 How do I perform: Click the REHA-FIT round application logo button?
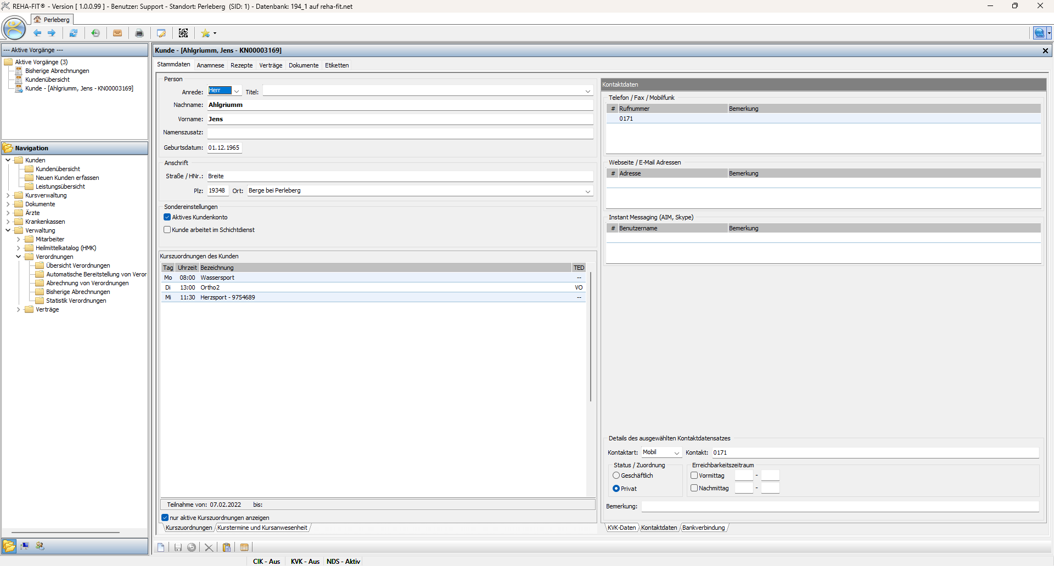pos(14,29)
